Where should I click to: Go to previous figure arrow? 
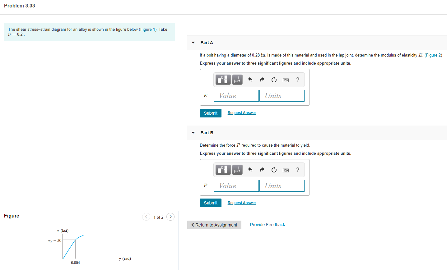pos(146,217)
